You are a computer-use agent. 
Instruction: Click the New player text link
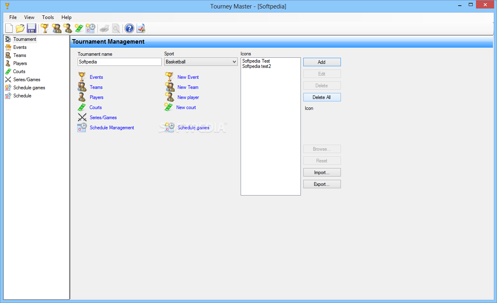click(188, 97)
